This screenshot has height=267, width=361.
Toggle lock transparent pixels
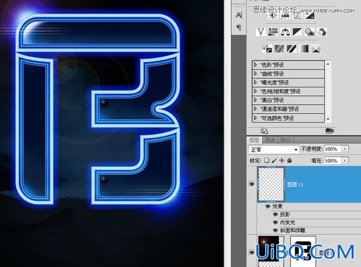pos(266,161)
